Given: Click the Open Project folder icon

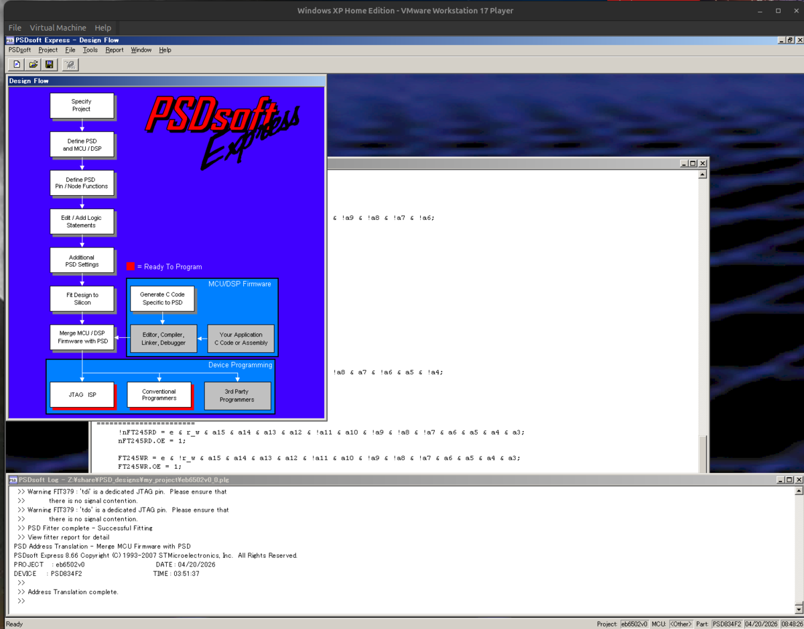Looking at the screenshot, I should (33, 64).
